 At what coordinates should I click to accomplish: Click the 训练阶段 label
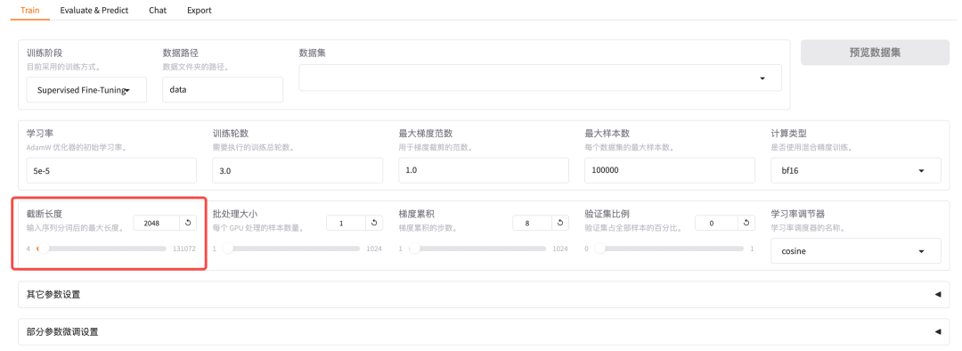tap(45, 53)
